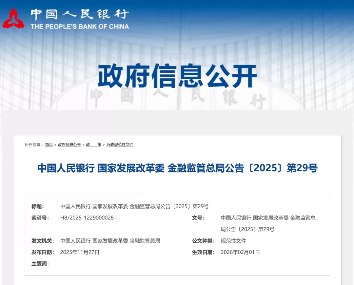Open the 行政规范性文件 breadcrumb link

pos(120,144)
